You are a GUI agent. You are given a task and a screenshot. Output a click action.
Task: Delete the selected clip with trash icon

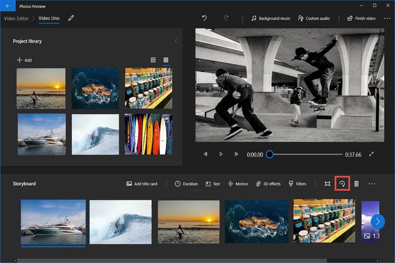(x=356, y=184)
